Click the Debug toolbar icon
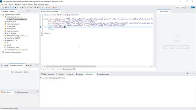This screenshot has width=196, height=110. point(31,7)
